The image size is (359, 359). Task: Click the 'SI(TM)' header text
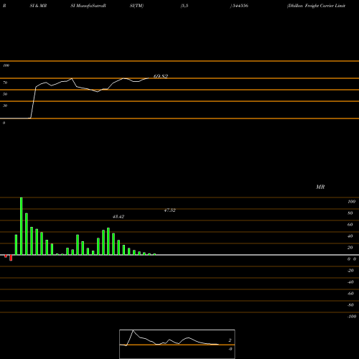coord(136,6)
